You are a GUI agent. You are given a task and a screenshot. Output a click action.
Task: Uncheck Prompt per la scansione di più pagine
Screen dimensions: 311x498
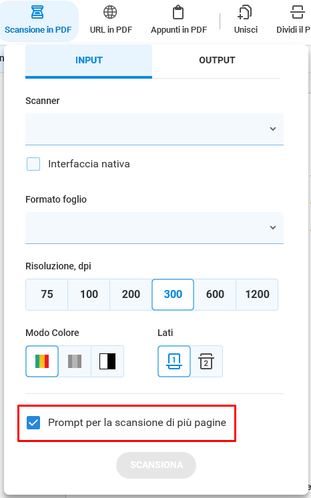(x=33, y=423)
